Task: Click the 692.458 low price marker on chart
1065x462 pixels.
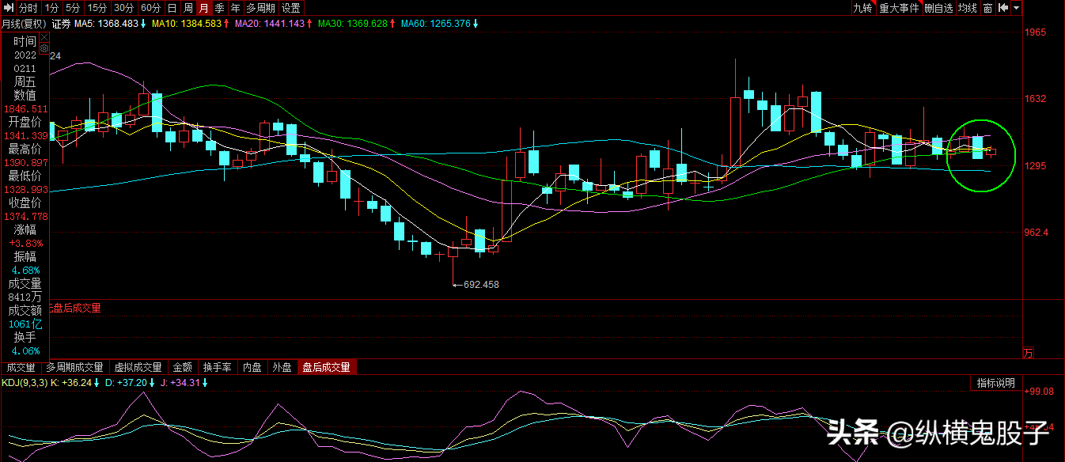Action: pyautogui.click(x=480, y=284)
